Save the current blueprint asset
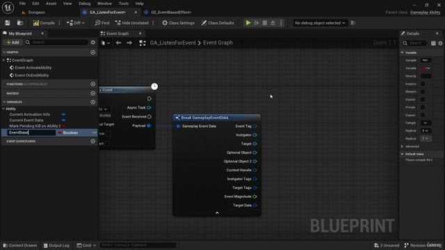The height and width of the screenshot is (250, 445). click(8, 23)
